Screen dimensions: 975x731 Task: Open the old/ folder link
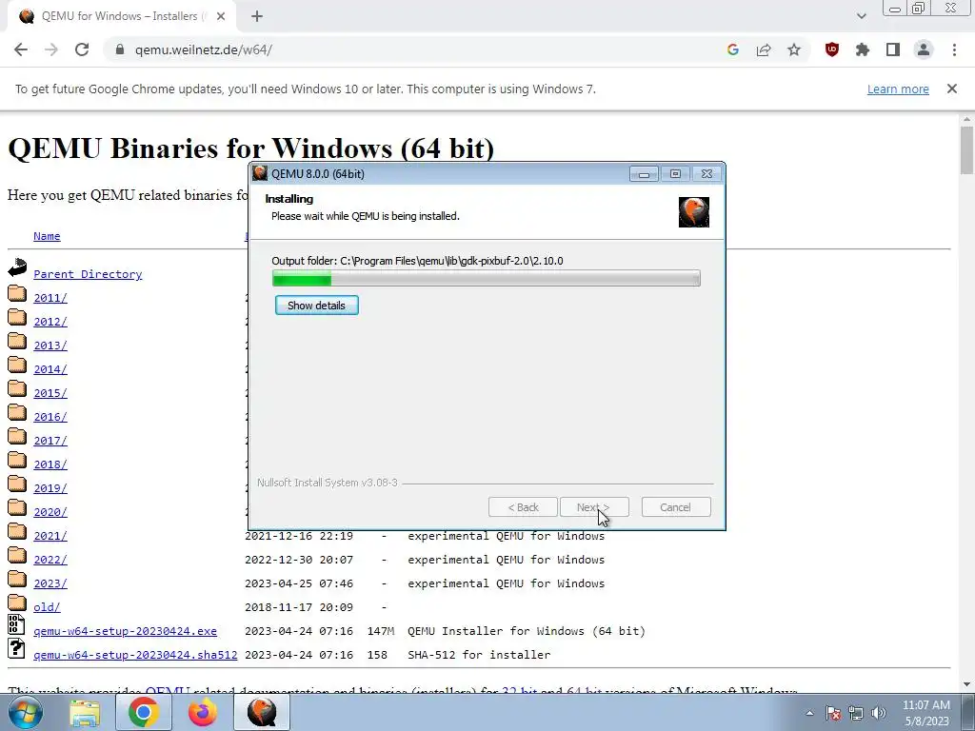pos(47,607)
